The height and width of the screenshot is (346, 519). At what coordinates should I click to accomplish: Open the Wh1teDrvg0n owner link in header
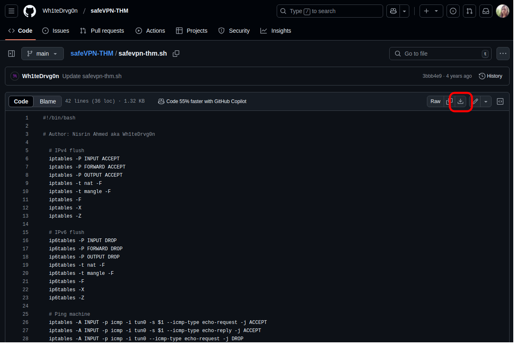[x=60, y=11]
